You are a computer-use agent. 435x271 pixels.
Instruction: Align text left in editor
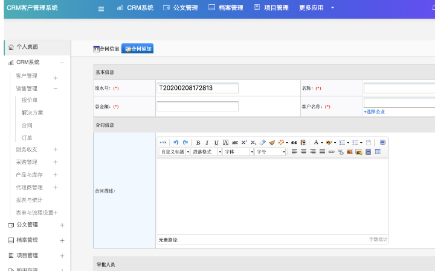tap(294, 152)
